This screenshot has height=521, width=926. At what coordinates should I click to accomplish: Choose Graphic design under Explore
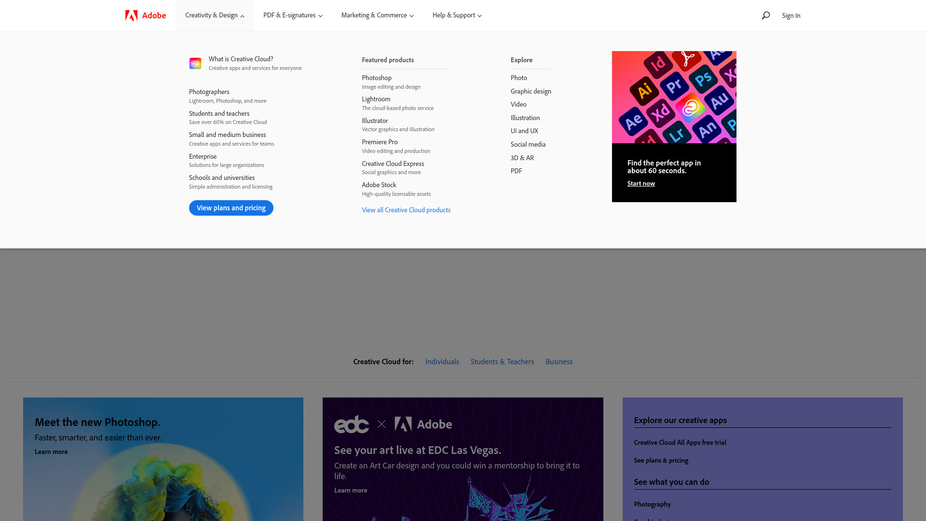point(531,91)
